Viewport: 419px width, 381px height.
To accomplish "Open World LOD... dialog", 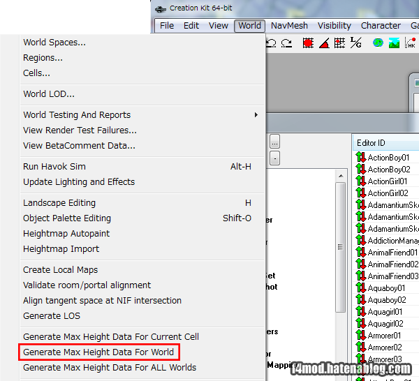I will point(142,94).
